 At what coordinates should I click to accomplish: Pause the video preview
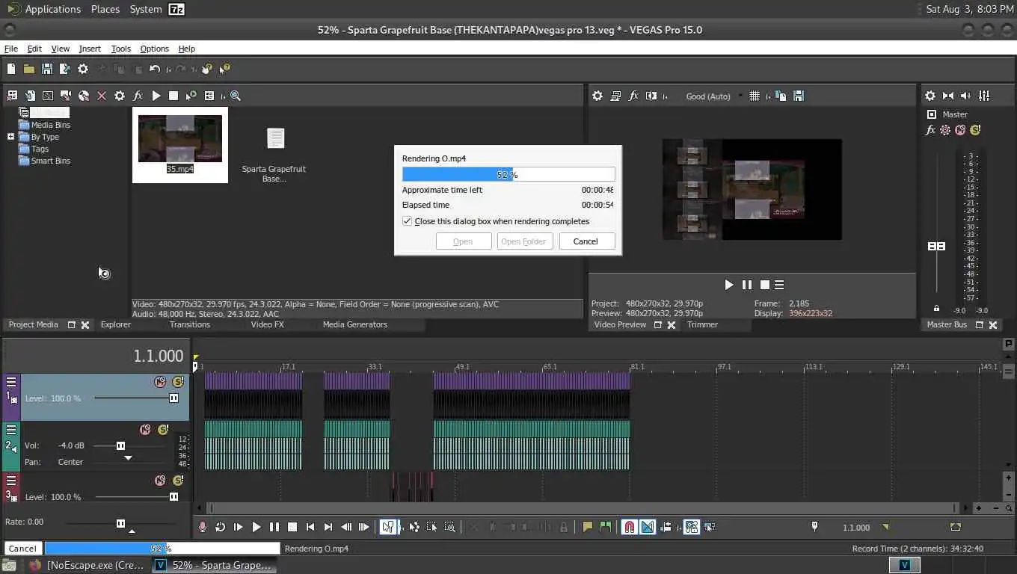click(x=747, y=285)
